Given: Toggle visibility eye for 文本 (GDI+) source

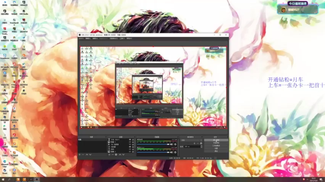Looking at the screenshot, I should (x=130, y=140).
